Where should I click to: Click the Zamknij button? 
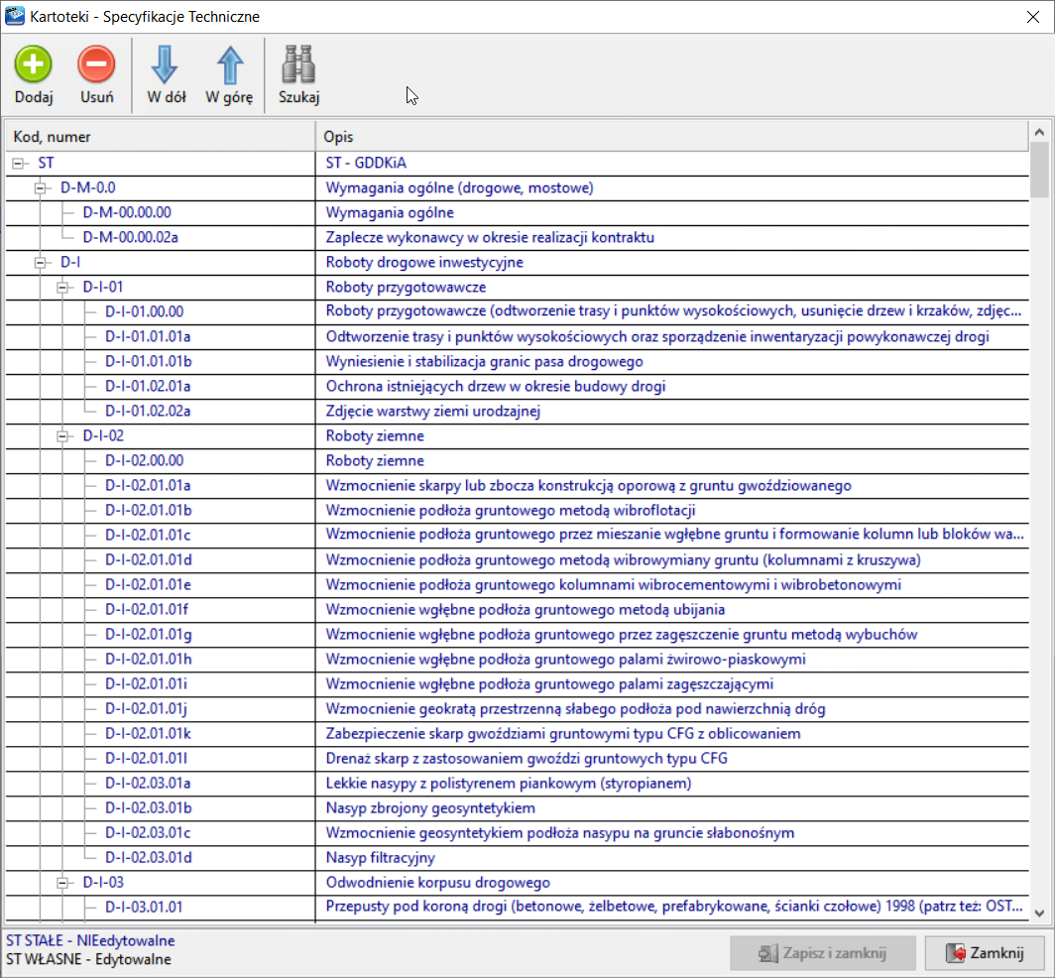985,953
